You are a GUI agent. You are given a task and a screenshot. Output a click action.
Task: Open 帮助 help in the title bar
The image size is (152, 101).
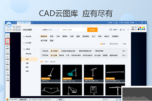click(x=132, y=23)
